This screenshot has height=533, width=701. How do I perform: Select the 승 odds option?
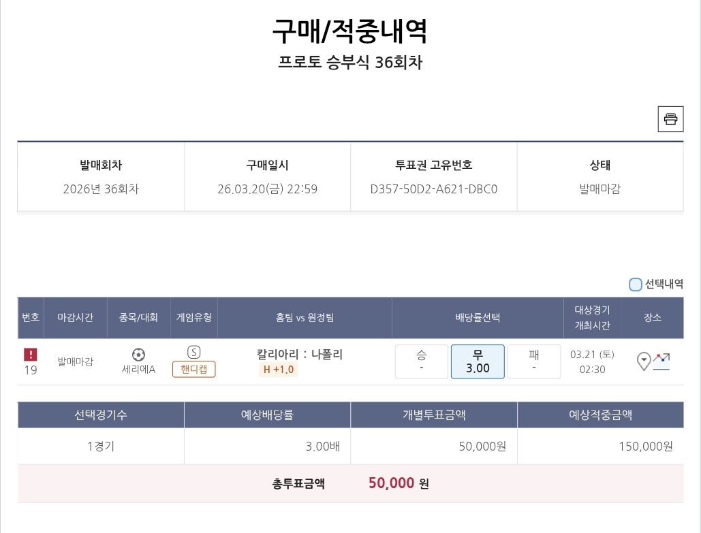coord(422,361)
